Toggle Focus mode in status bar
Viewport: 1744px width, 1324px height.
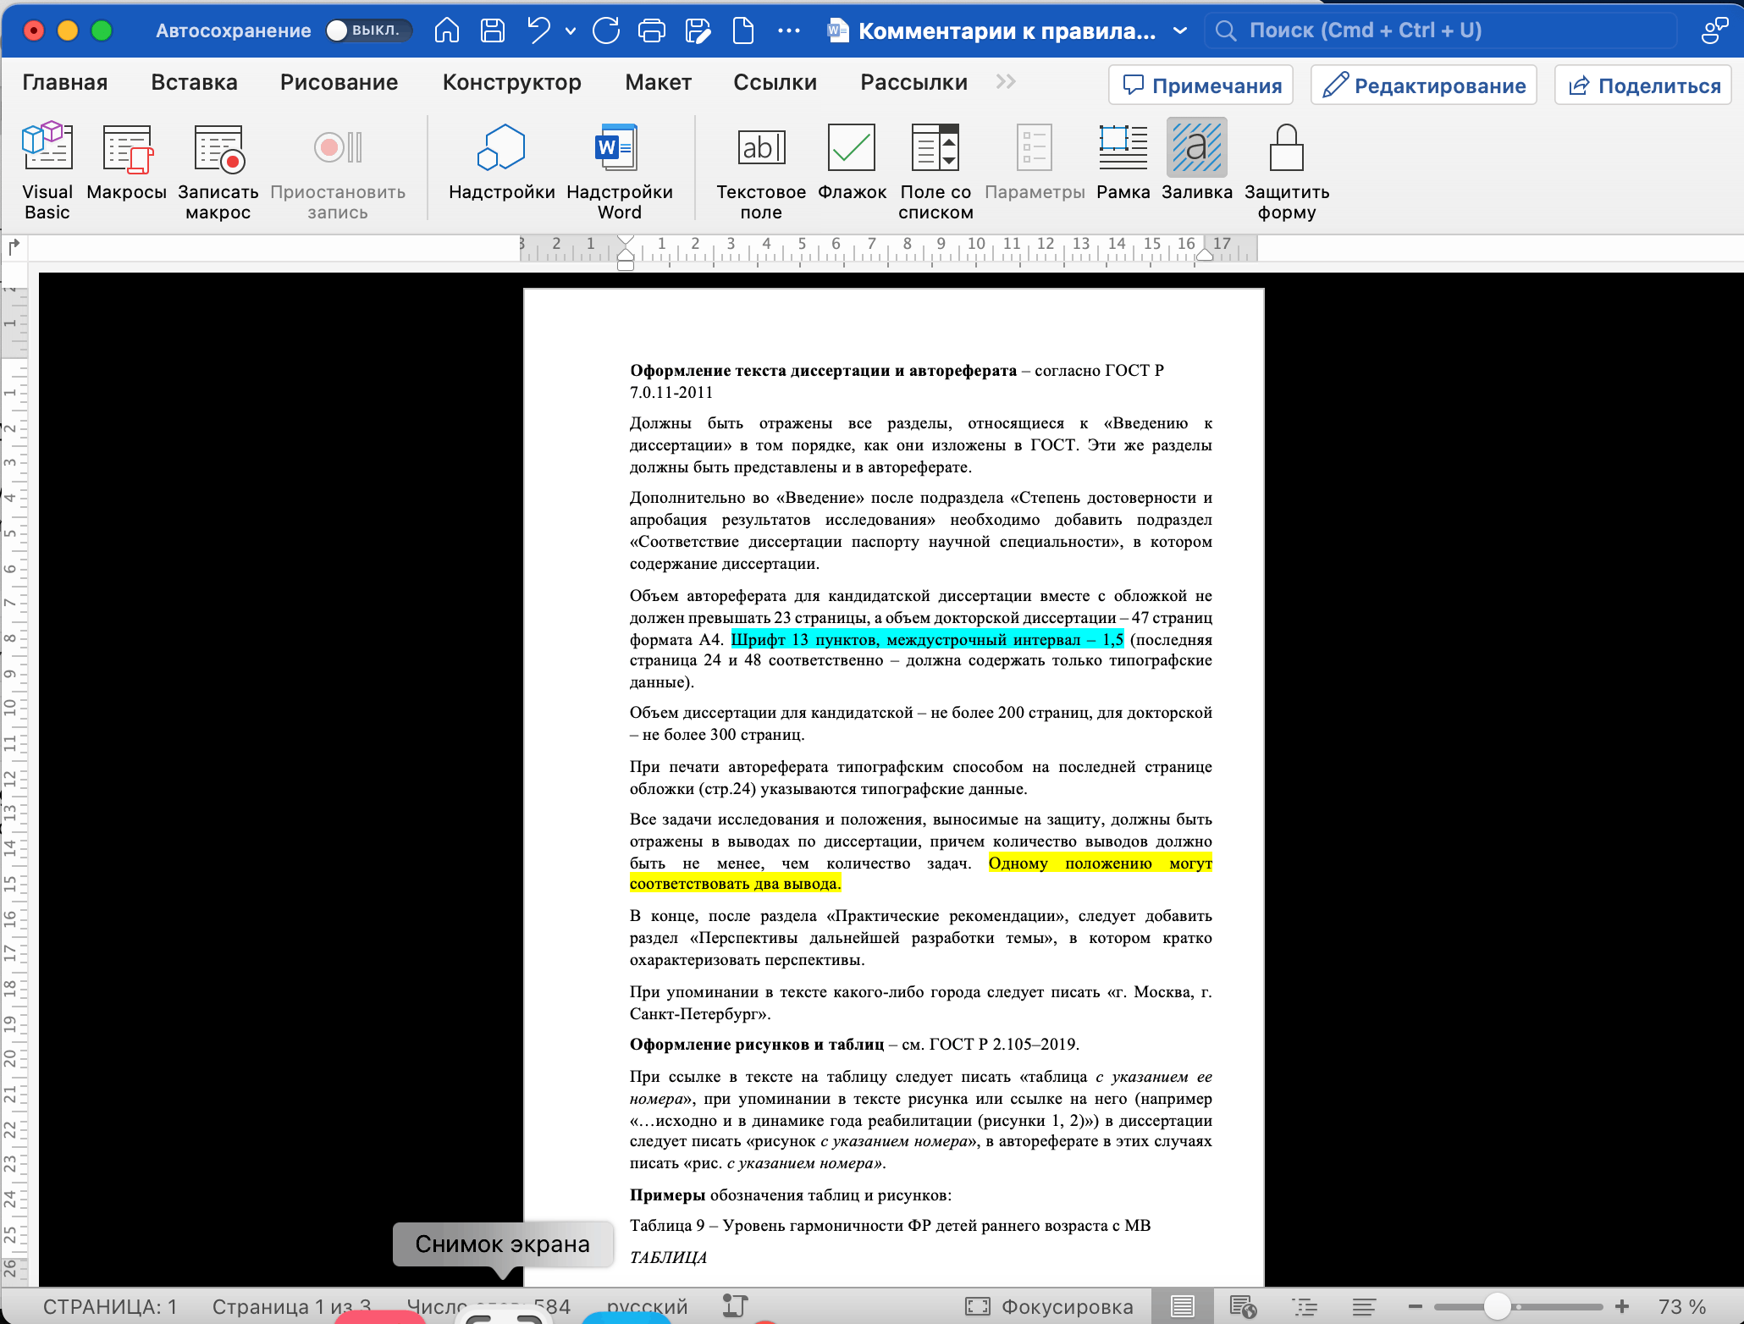tap(1050, 1306)
